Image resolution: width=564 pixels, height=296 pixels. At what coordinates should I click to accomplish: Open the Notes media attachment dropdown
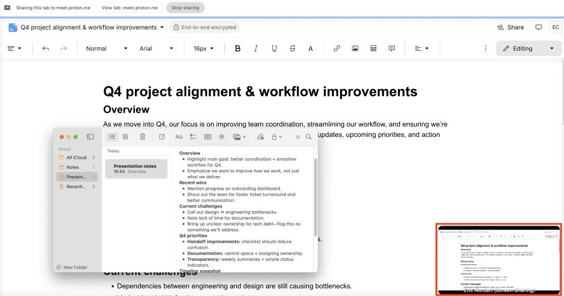pos(240,137)
